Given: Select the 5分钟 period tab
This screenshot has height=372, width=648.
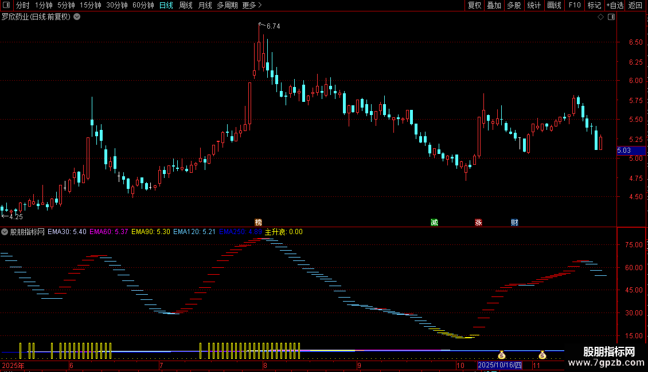Looking at the screenshot, I should [x=66, y=5].
